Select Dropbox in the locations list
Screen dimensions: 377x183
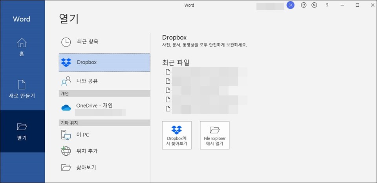tap(104, 63)
